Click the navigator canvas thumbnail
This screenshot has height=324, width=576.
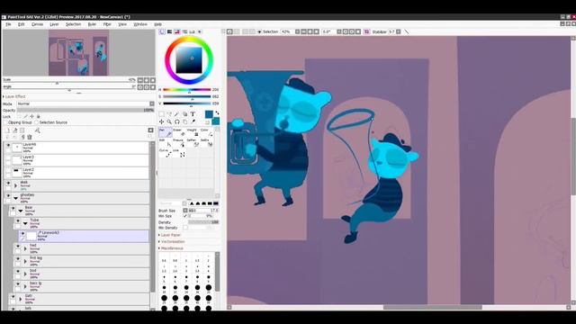pyautogui.click(x=78, y=53)
